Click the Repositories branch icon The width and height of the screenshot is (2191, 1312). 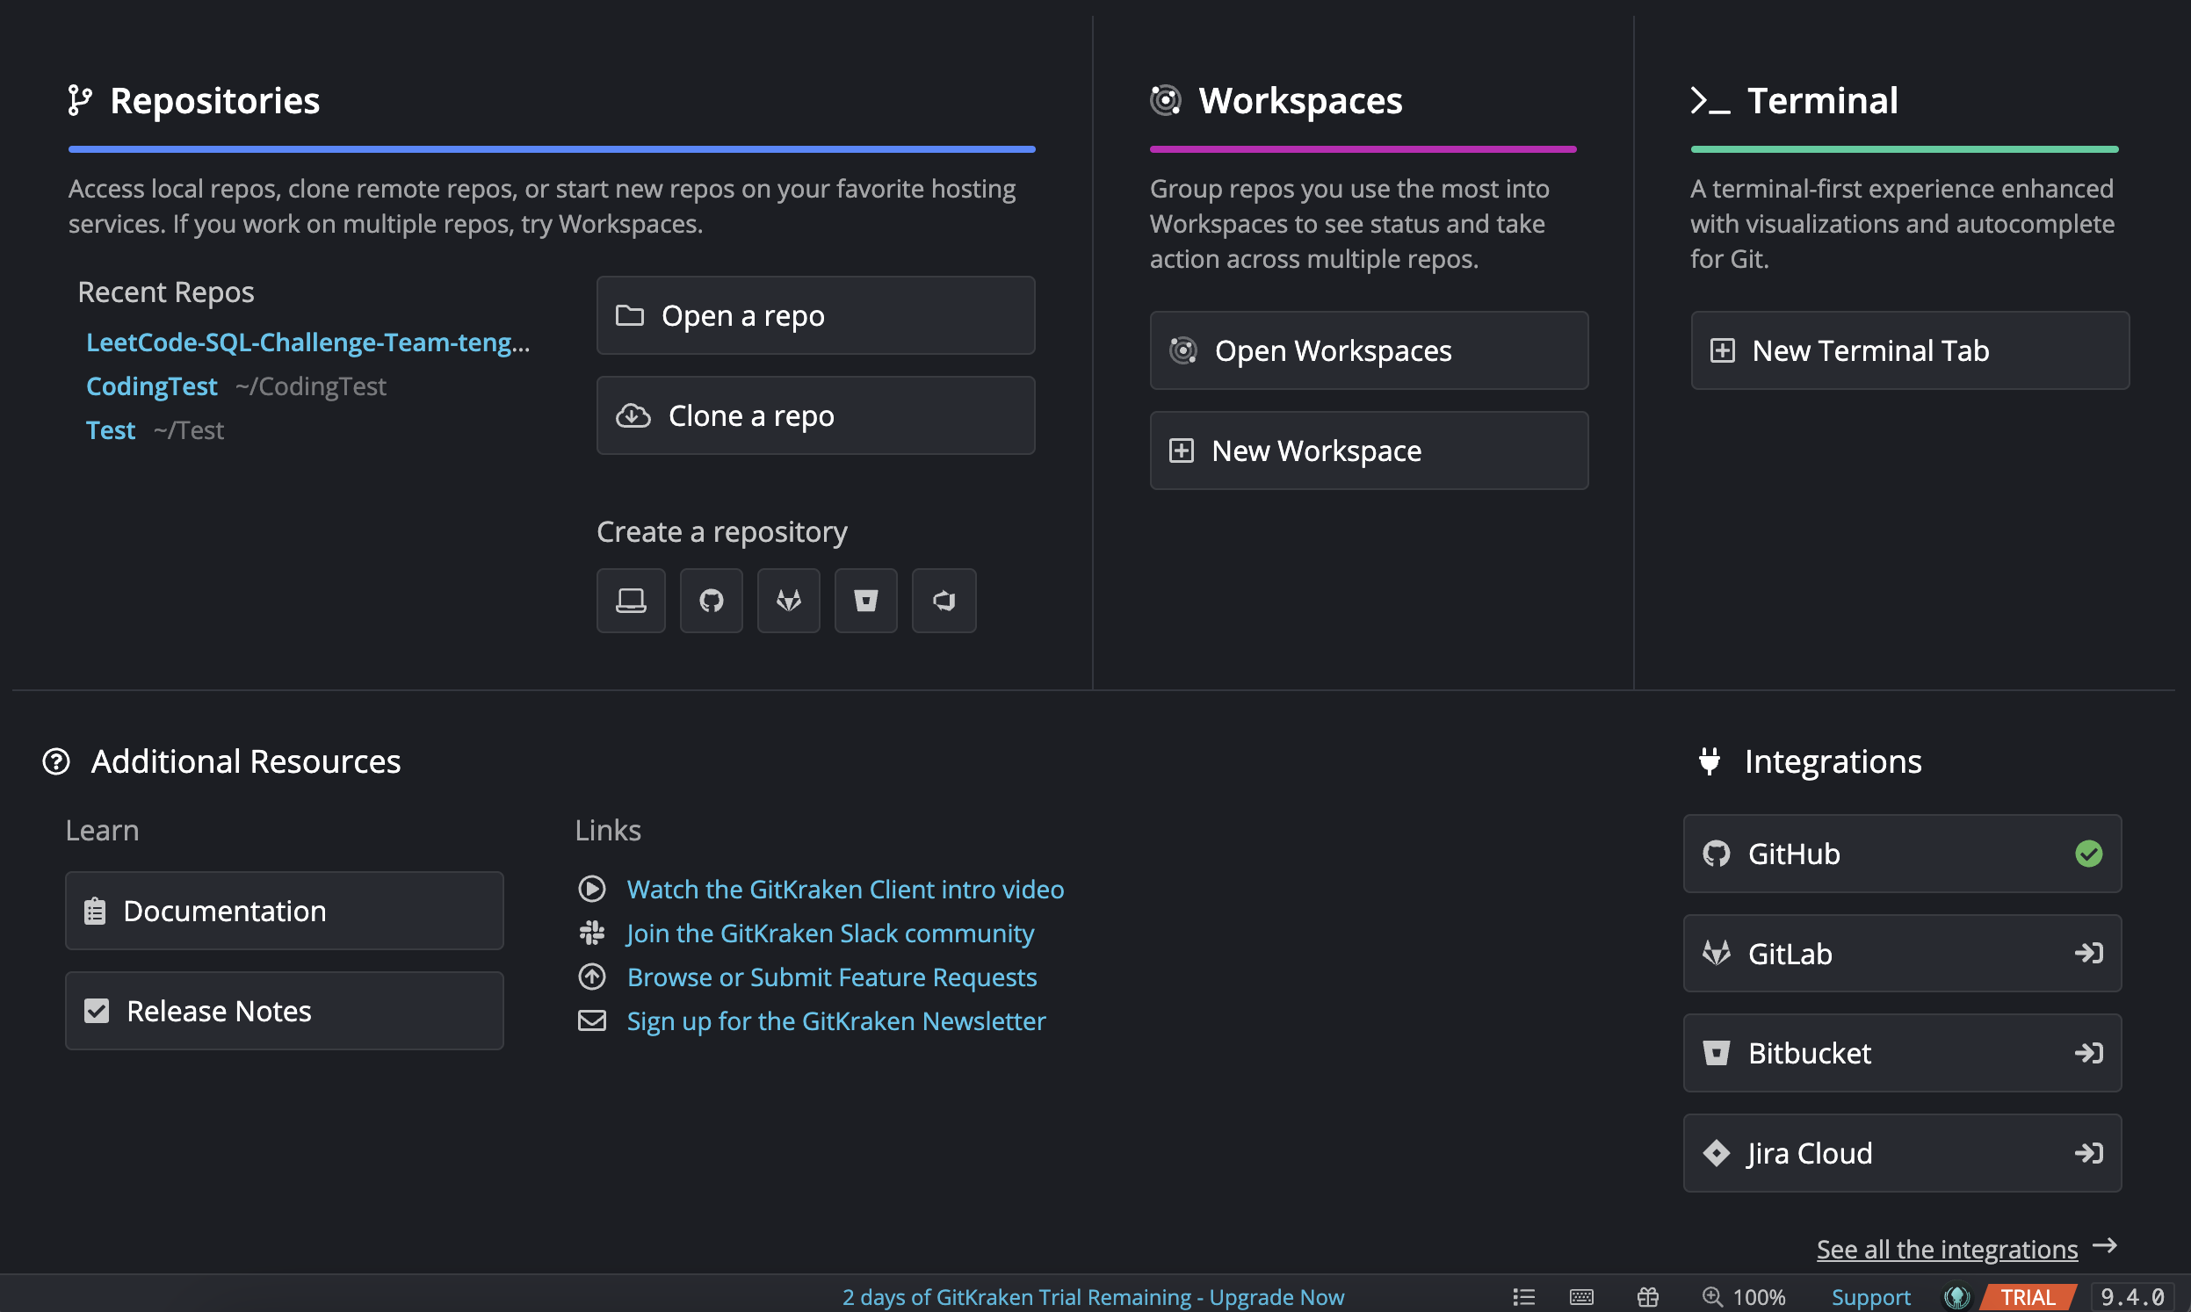point(80,101)
